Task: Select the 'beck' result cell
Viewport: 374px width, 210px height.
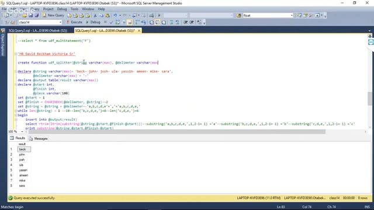Action: [x=24, y=149]
